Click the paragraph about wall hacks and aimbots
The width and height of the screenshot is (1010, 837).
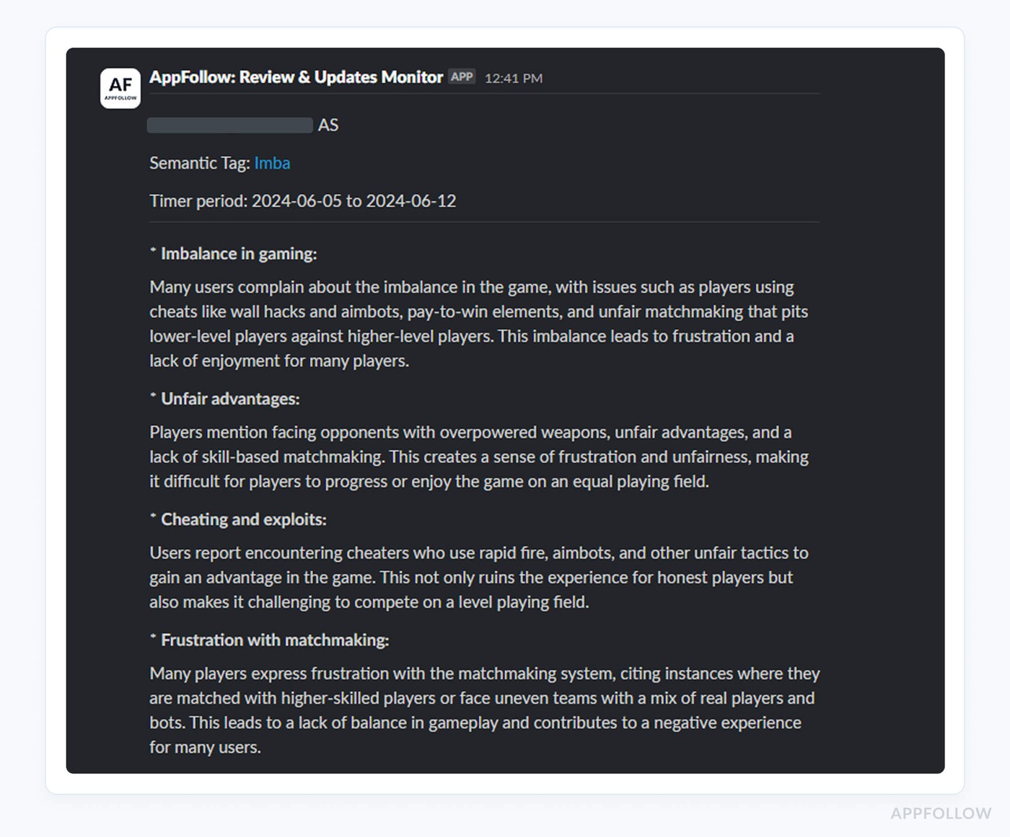pyautogui.click(x=478, y=324)
